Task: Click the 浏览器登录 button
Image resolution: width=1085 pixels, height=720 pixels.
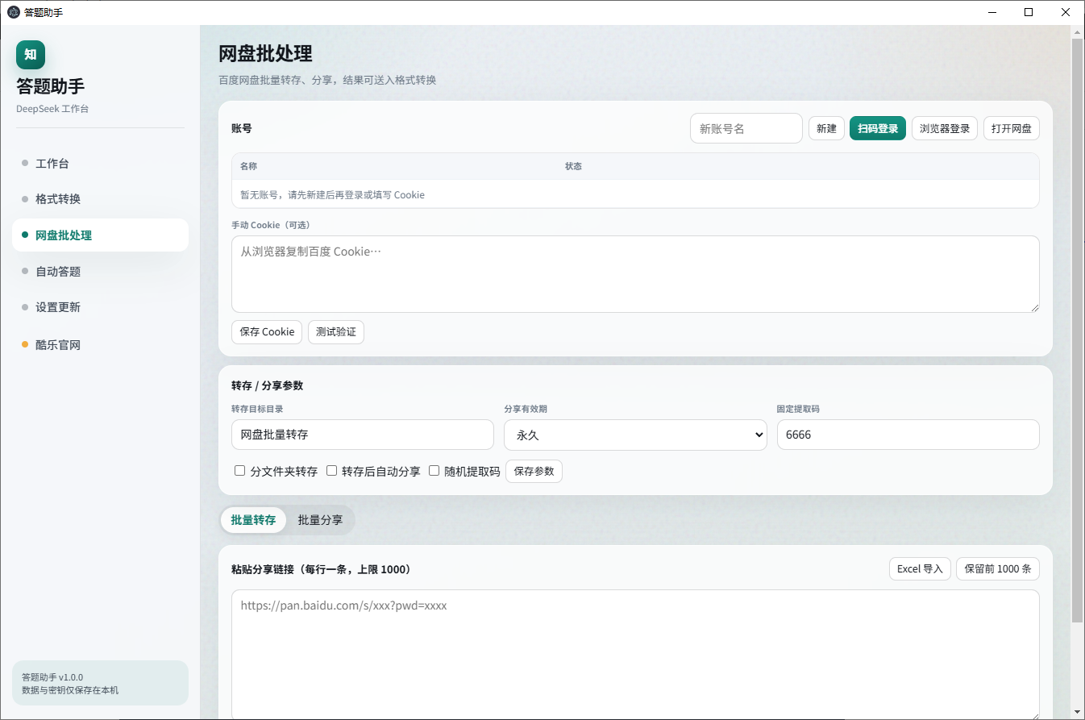Action: (x=945, y=128)
